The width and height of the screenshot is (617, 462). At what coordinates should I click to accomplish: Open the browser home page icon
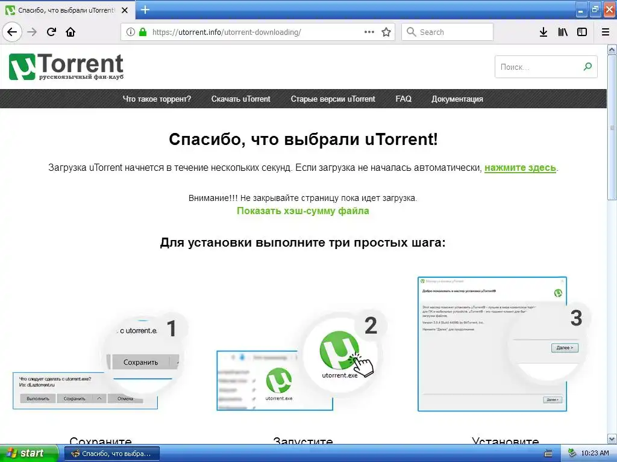[70, 32]
